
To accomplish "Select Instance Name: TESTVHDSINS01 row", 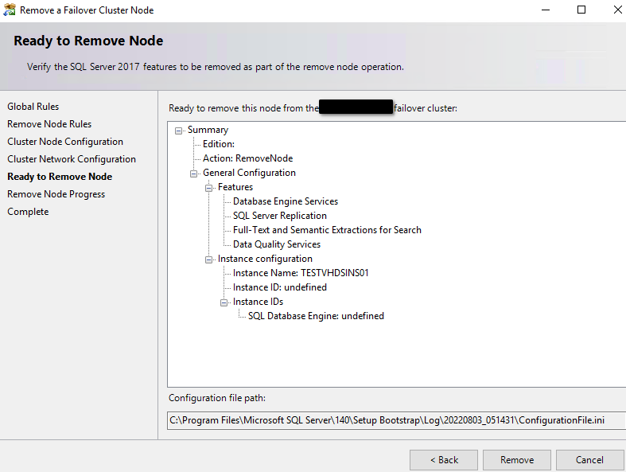I will (301, 273).
